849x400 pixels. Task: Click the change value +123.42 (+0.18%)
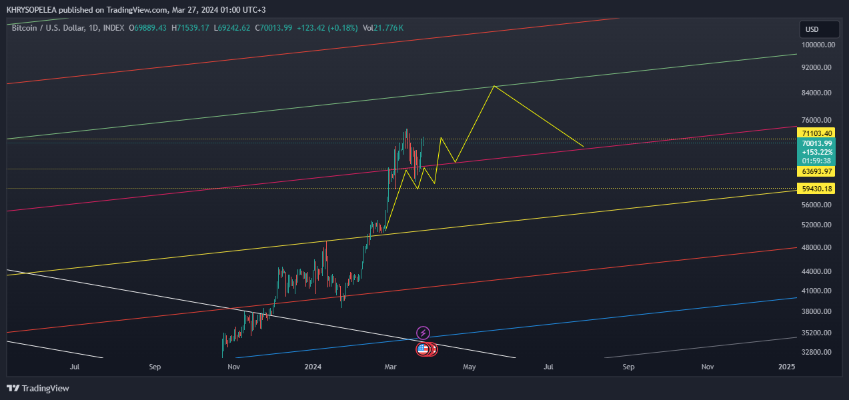point(327,28)
